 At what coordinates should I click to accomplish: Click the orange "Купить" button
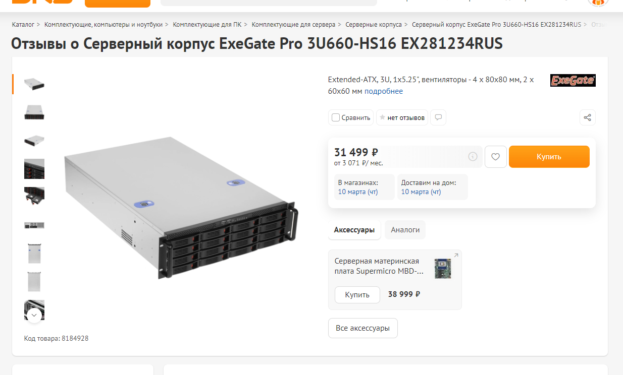[549, 157]
